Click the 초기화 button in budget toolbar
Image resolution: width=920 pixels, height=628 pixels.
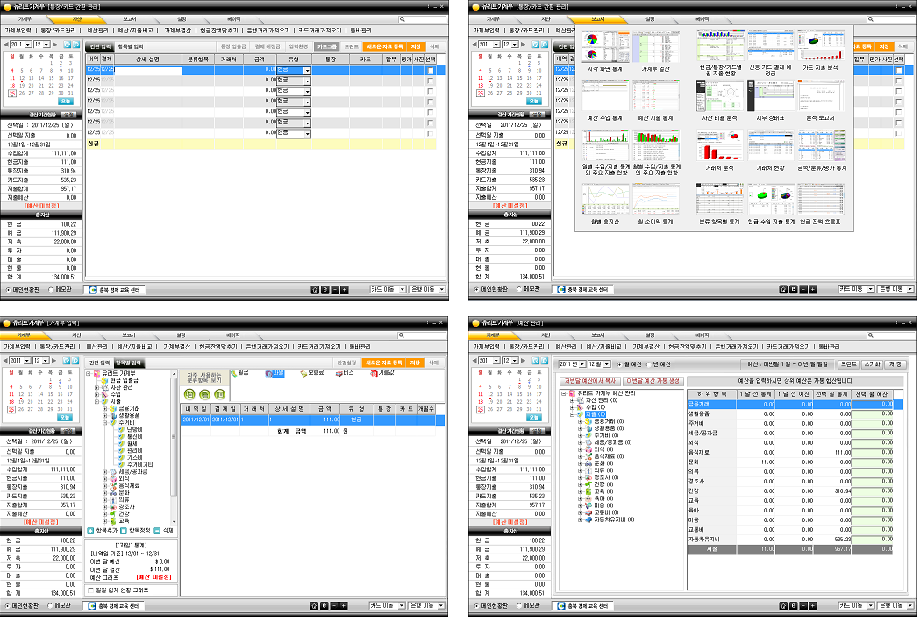(873, 364)
